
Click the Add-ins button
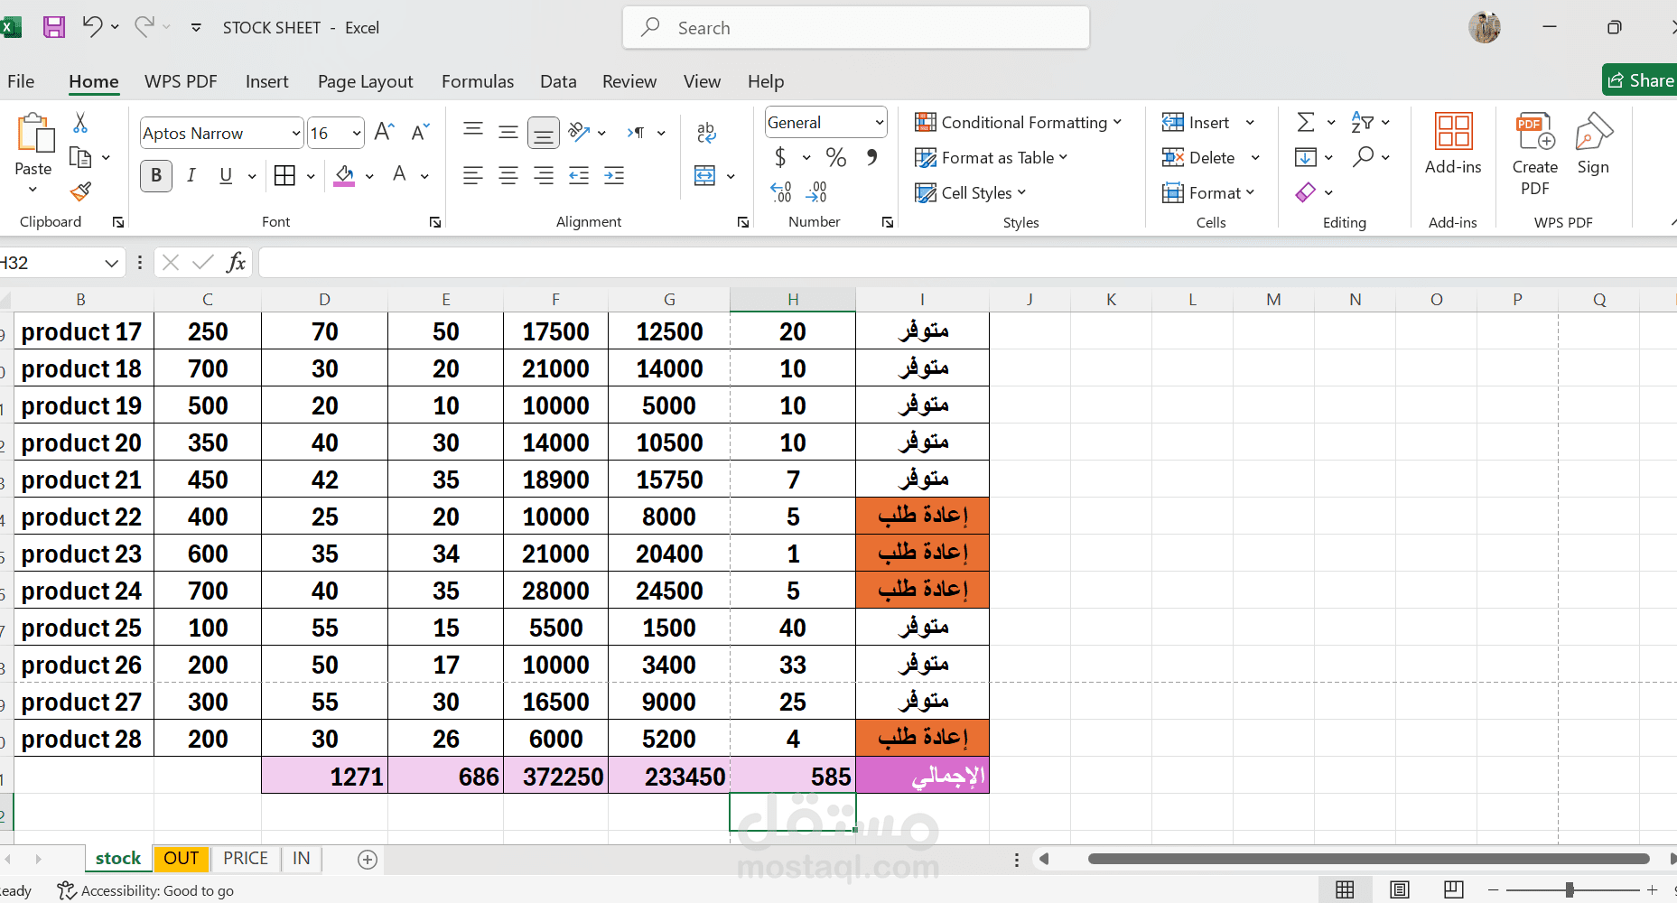tap(1452, 144)
